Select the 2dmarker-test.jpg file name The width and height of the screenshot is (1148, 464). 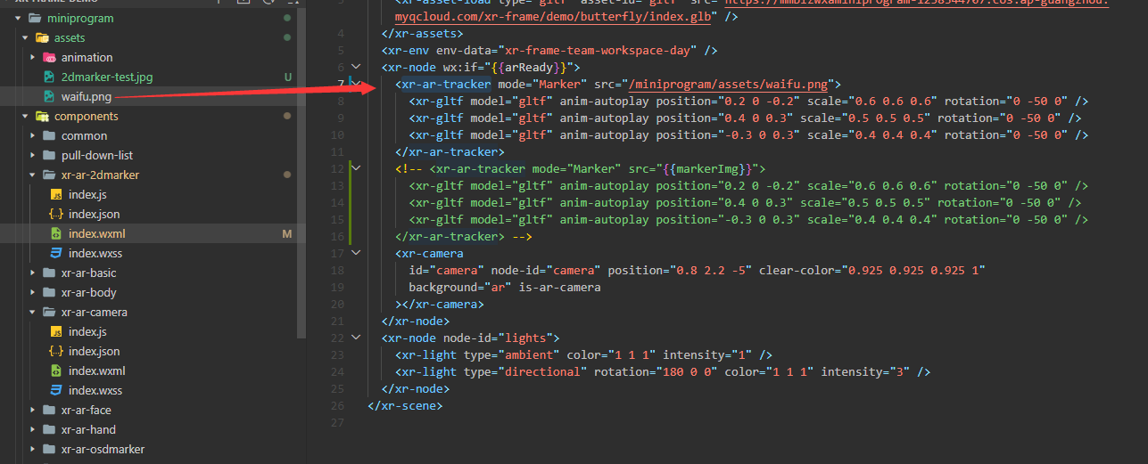click(107, 77)
